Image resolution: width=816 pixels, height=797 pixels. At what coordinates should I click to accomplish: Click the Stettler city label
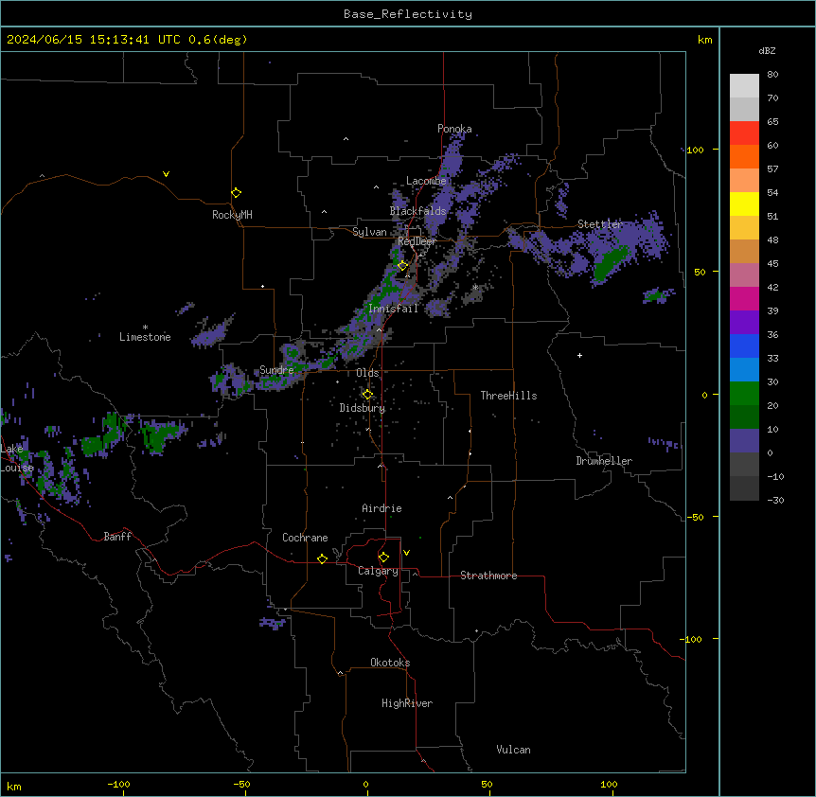[x=600, y=224]
